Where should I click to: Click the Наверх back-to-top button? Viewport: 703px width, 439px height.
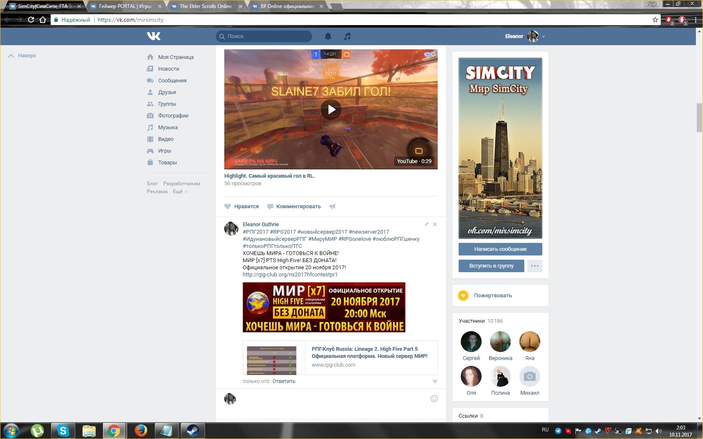[x=22, y=56]
